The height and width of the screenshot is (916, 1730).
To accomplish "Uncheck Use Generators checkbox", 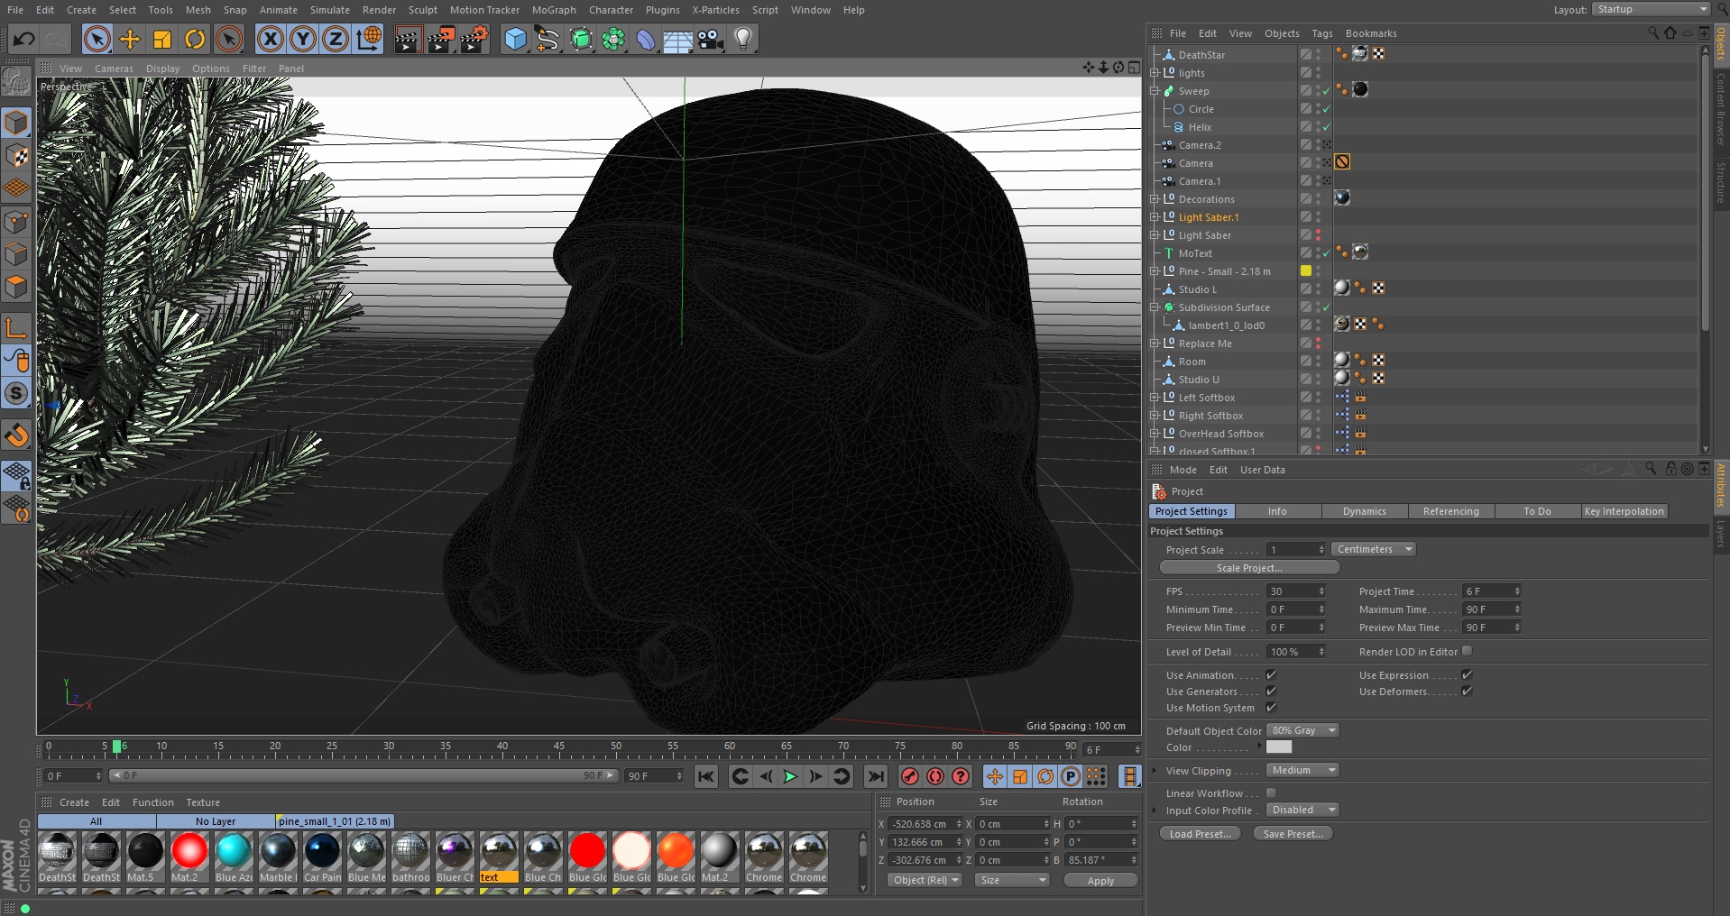I will click(1271, 691).
